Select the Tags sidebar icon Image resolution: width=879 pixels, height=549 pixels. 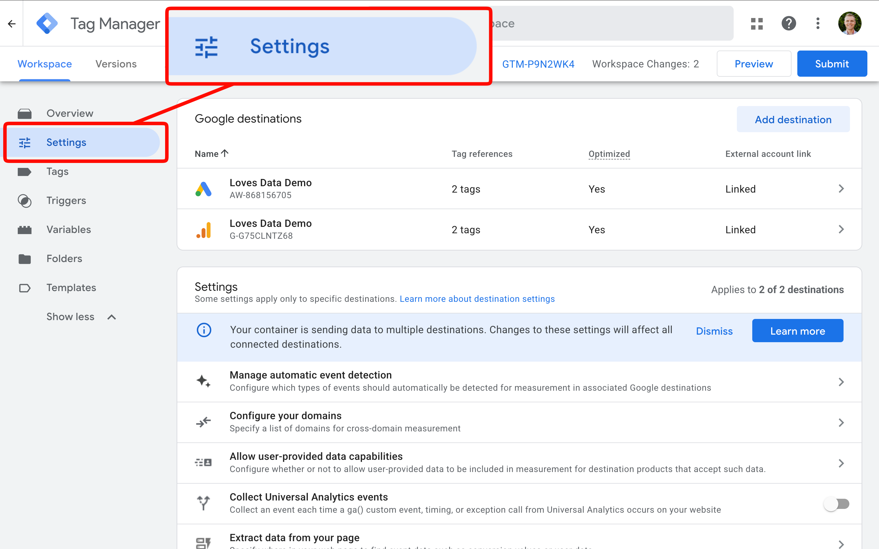point(25,172)
